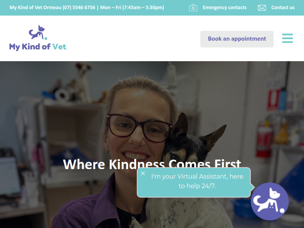
Task: Click the envelope mail icon
Action: pos(262,8)
